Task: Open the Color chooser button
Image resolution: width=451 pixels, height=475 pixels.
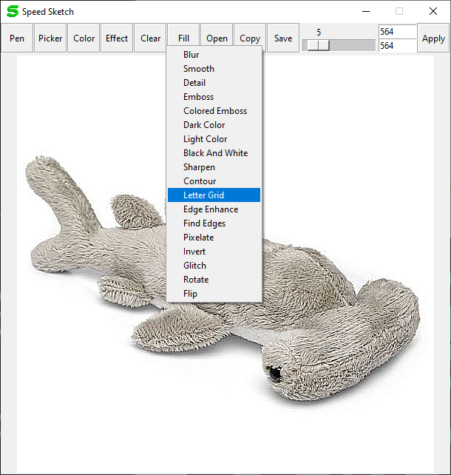Action: 84,38
